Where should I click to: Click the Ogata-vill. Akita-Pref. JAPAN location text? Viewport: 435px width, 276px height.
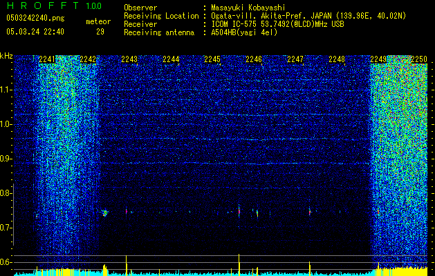(308, 16)
